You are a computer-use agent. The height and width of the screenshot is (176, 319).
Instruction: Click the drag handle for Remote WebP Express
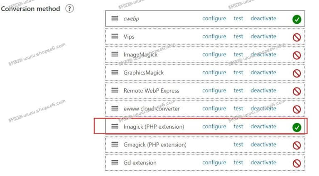click(x=115, y=90)
